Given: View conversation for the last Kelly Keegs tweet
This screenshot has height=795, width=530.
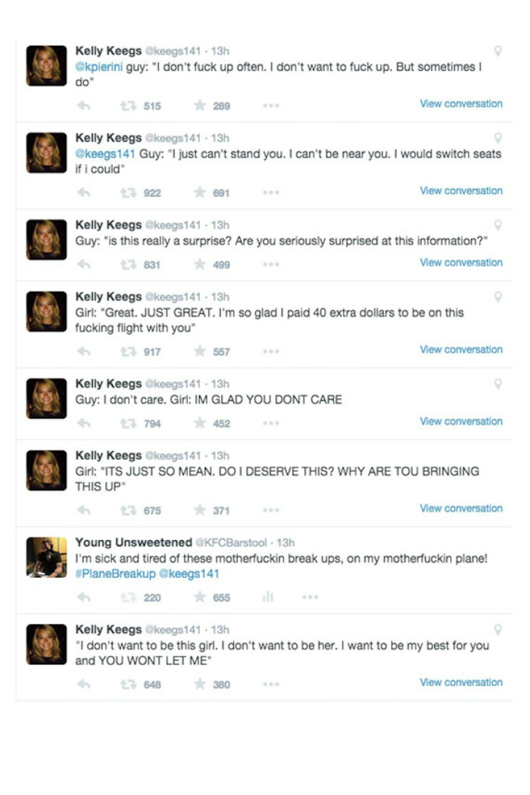Looking at the screenshot, I should click(461, 682).
